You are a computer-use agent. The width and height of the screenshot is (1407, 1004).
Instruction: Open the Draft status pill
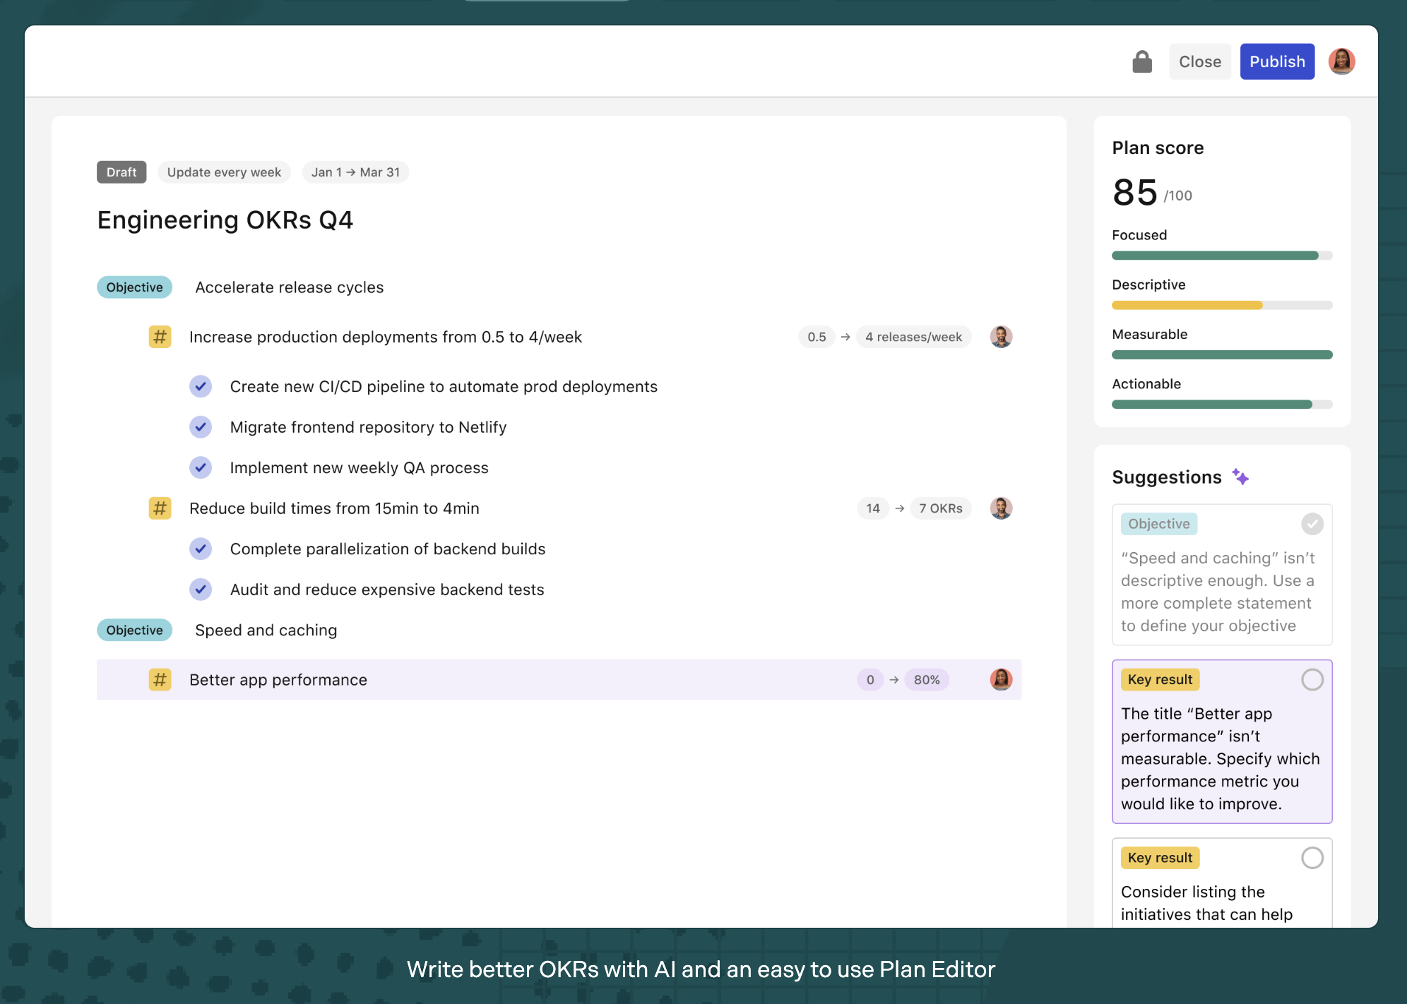tap(121, 172)
